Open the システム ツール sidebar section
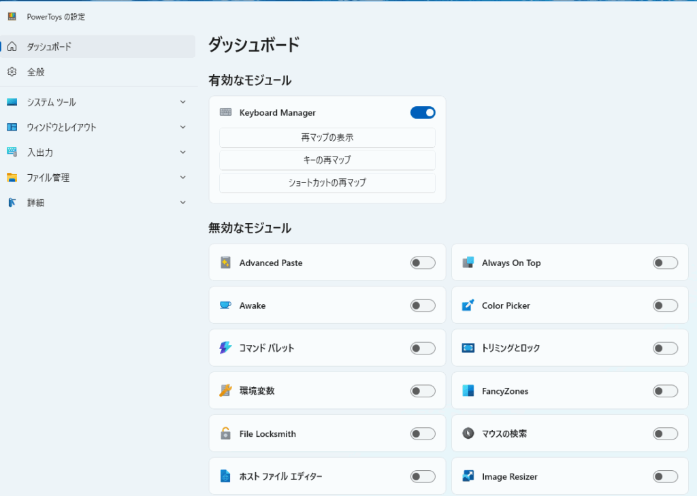Image resolution: width=697 pixels, height=496 pixels. [98, 102]
